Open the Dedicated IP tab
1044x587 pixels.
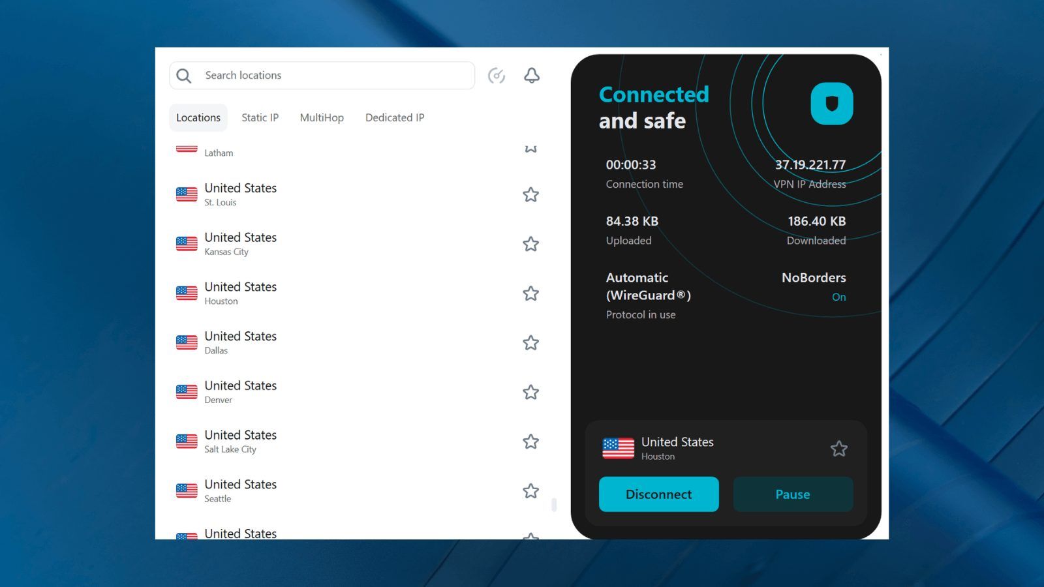point(395,117)
